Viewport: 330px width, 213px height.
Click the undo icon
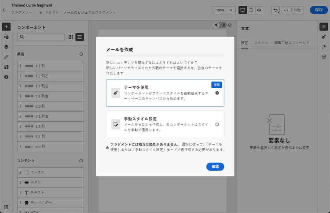(x=275, y=10)
